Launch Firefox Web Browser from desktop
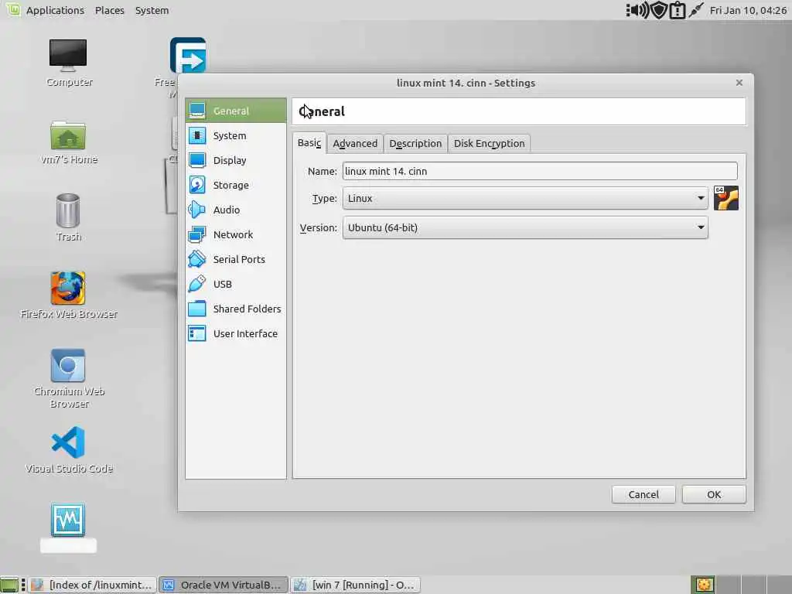This screenshot has height=594, width=792. click(68, 288)
